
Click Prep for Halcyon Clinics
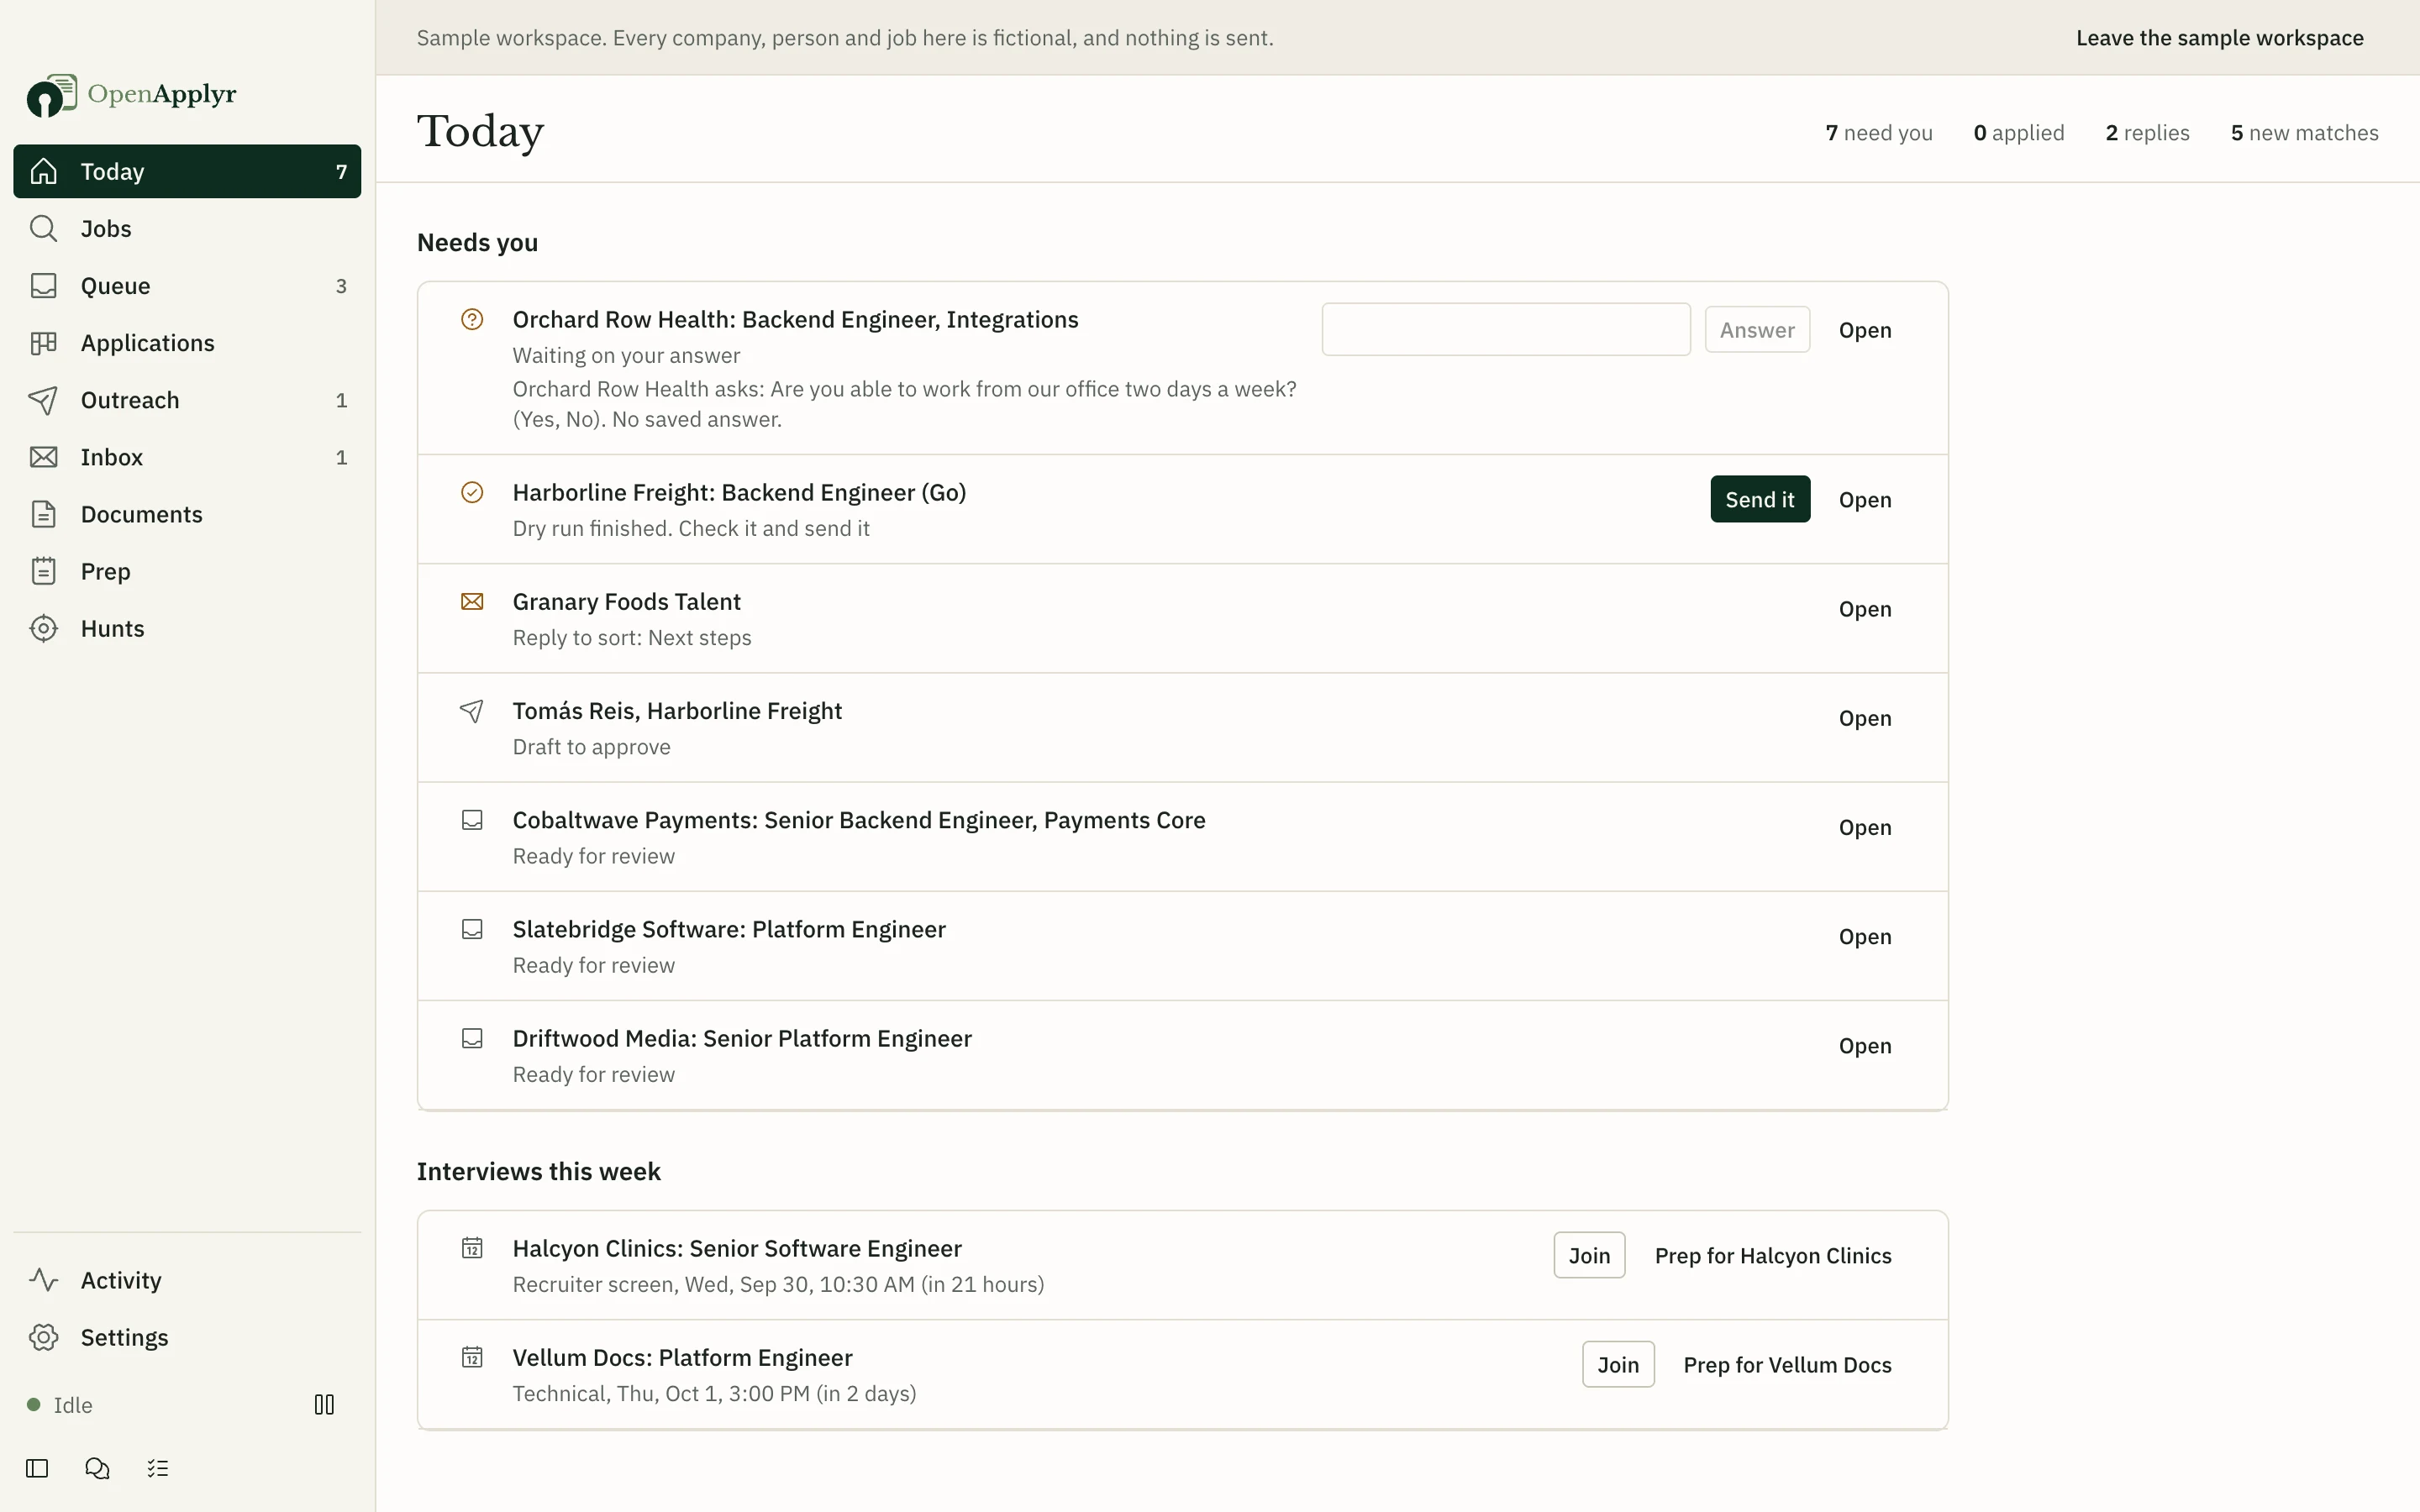click(x=1773, y=1256)
